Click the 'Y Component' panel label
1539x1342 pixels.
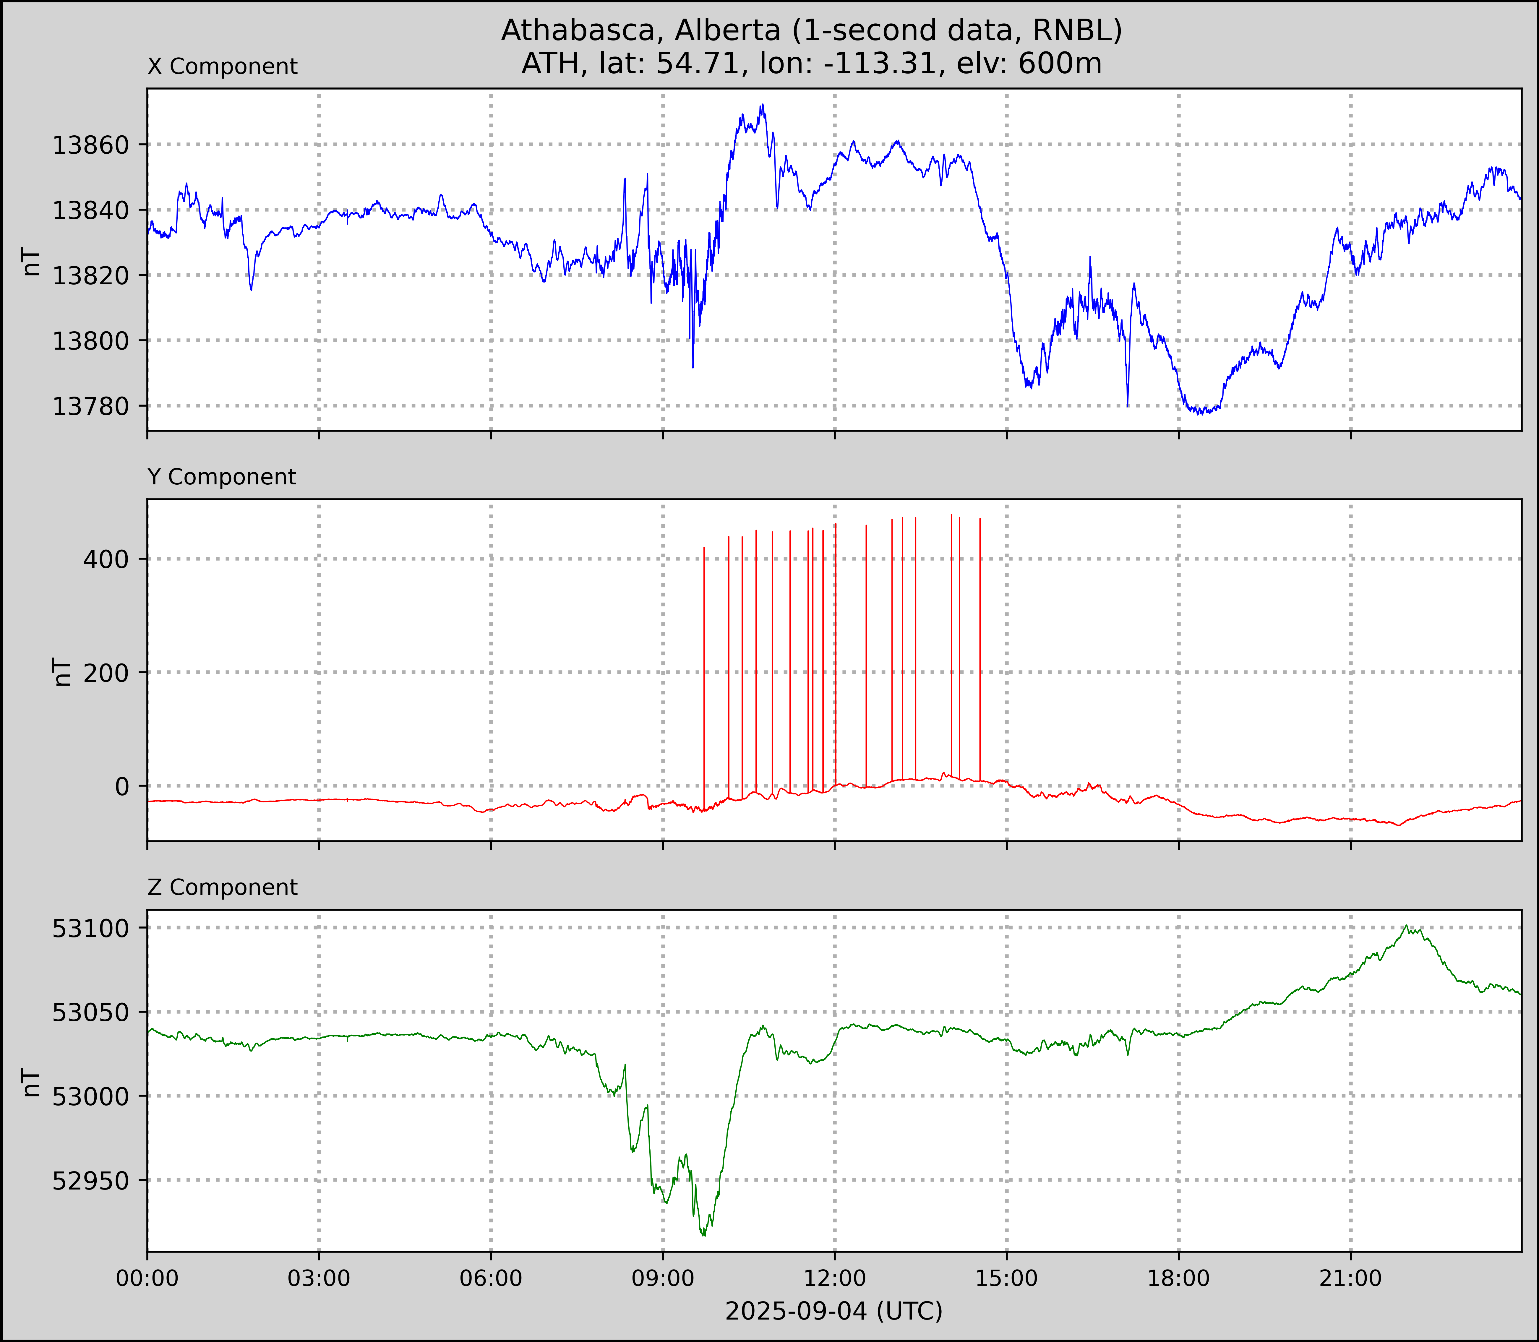(x=222, y=477)
